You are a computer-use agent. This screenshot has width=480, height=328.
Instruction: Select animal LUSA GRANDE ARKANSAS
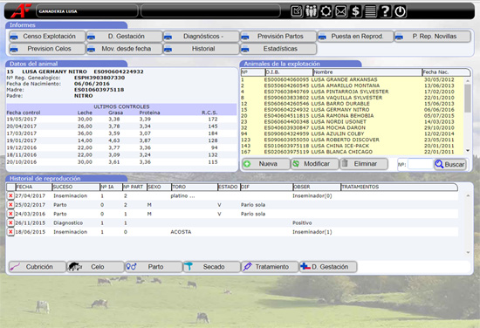(353, 79)
